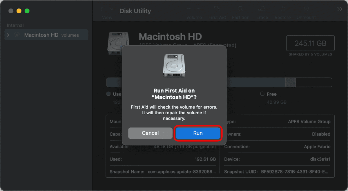348x191 pixels.
Task: Click the "Run First Aid on" dialog heading
Action: pyautogui.click(x=174, y=91)
